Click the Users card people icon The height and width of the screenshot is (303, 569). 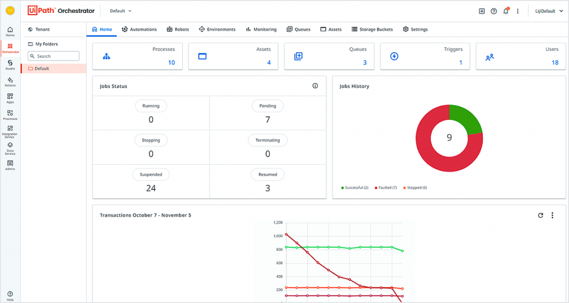pyautogui.click(x=490, y=57)
